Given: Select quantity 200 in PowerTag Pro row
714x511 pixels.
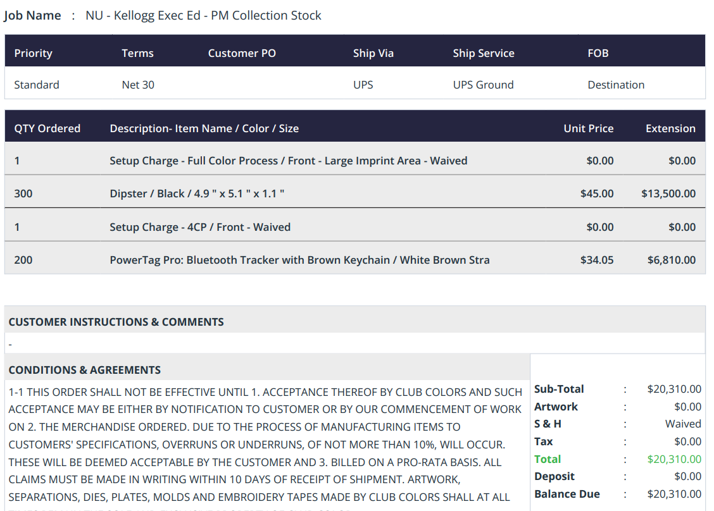Looking at the screenshot, I should point(23,260).
